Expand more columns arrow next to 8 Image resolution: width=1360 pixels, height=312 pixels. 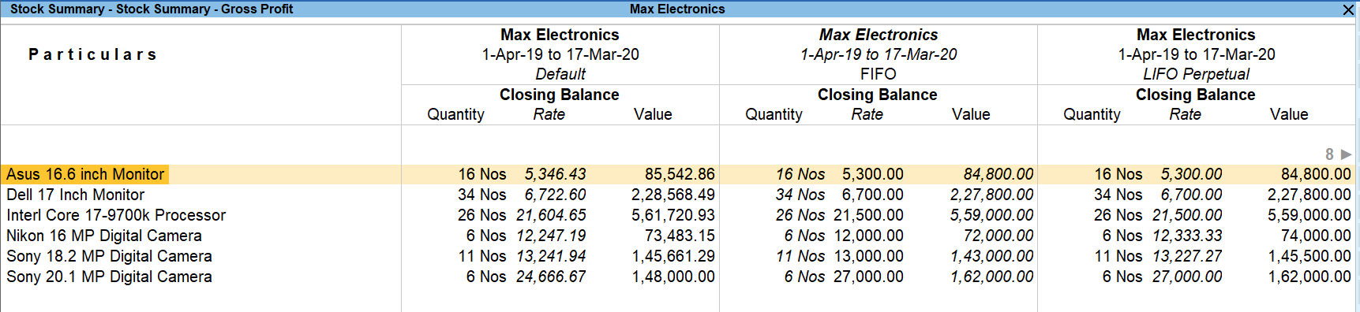1346,154
